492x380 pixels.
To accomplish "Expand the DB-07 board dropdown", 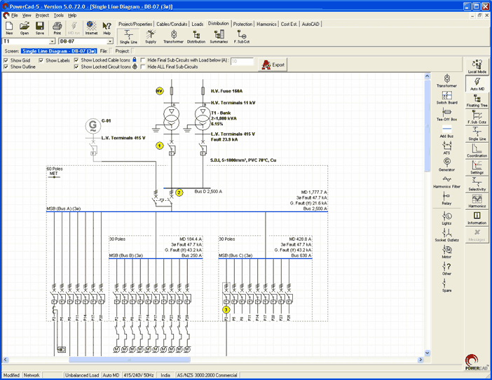I will pyautogui.click(x=110, y=41).
